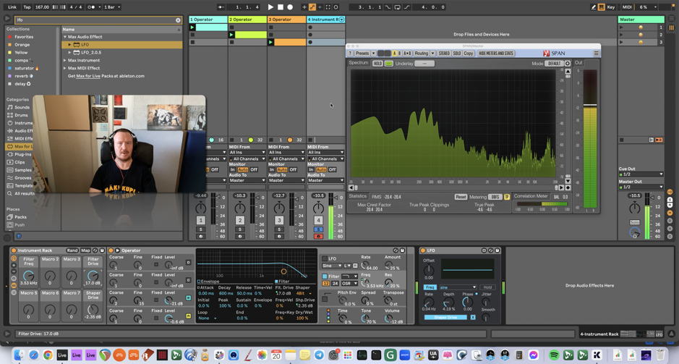Click SPAN Copy button

tap(469, 54)
